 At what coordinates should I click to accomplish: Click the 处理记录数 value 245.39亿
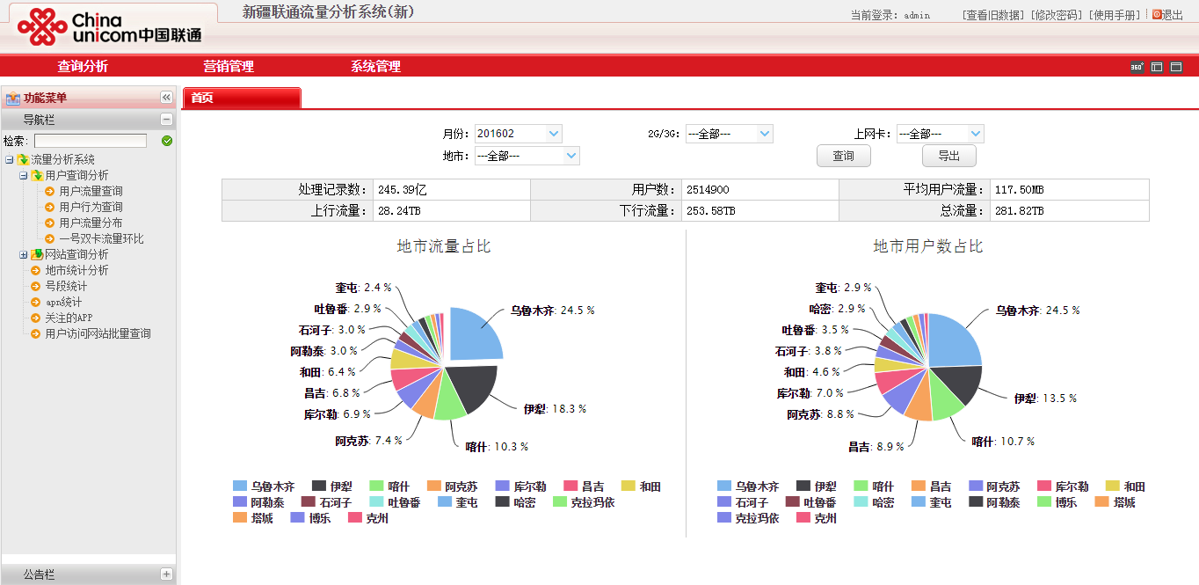coord(403,190)
